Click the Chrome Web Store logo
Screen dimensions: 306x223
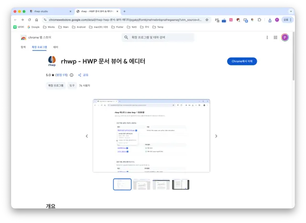pos(23,37)
